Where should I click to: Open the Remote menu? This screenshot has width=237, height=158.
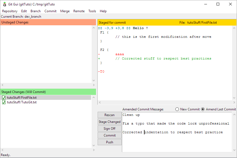(x=79, y=11)
